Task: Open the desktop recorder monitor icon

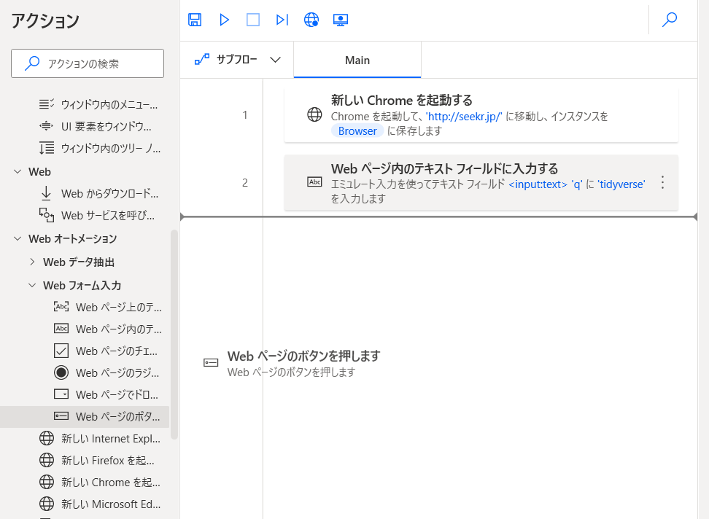Action: click(341, 20)
